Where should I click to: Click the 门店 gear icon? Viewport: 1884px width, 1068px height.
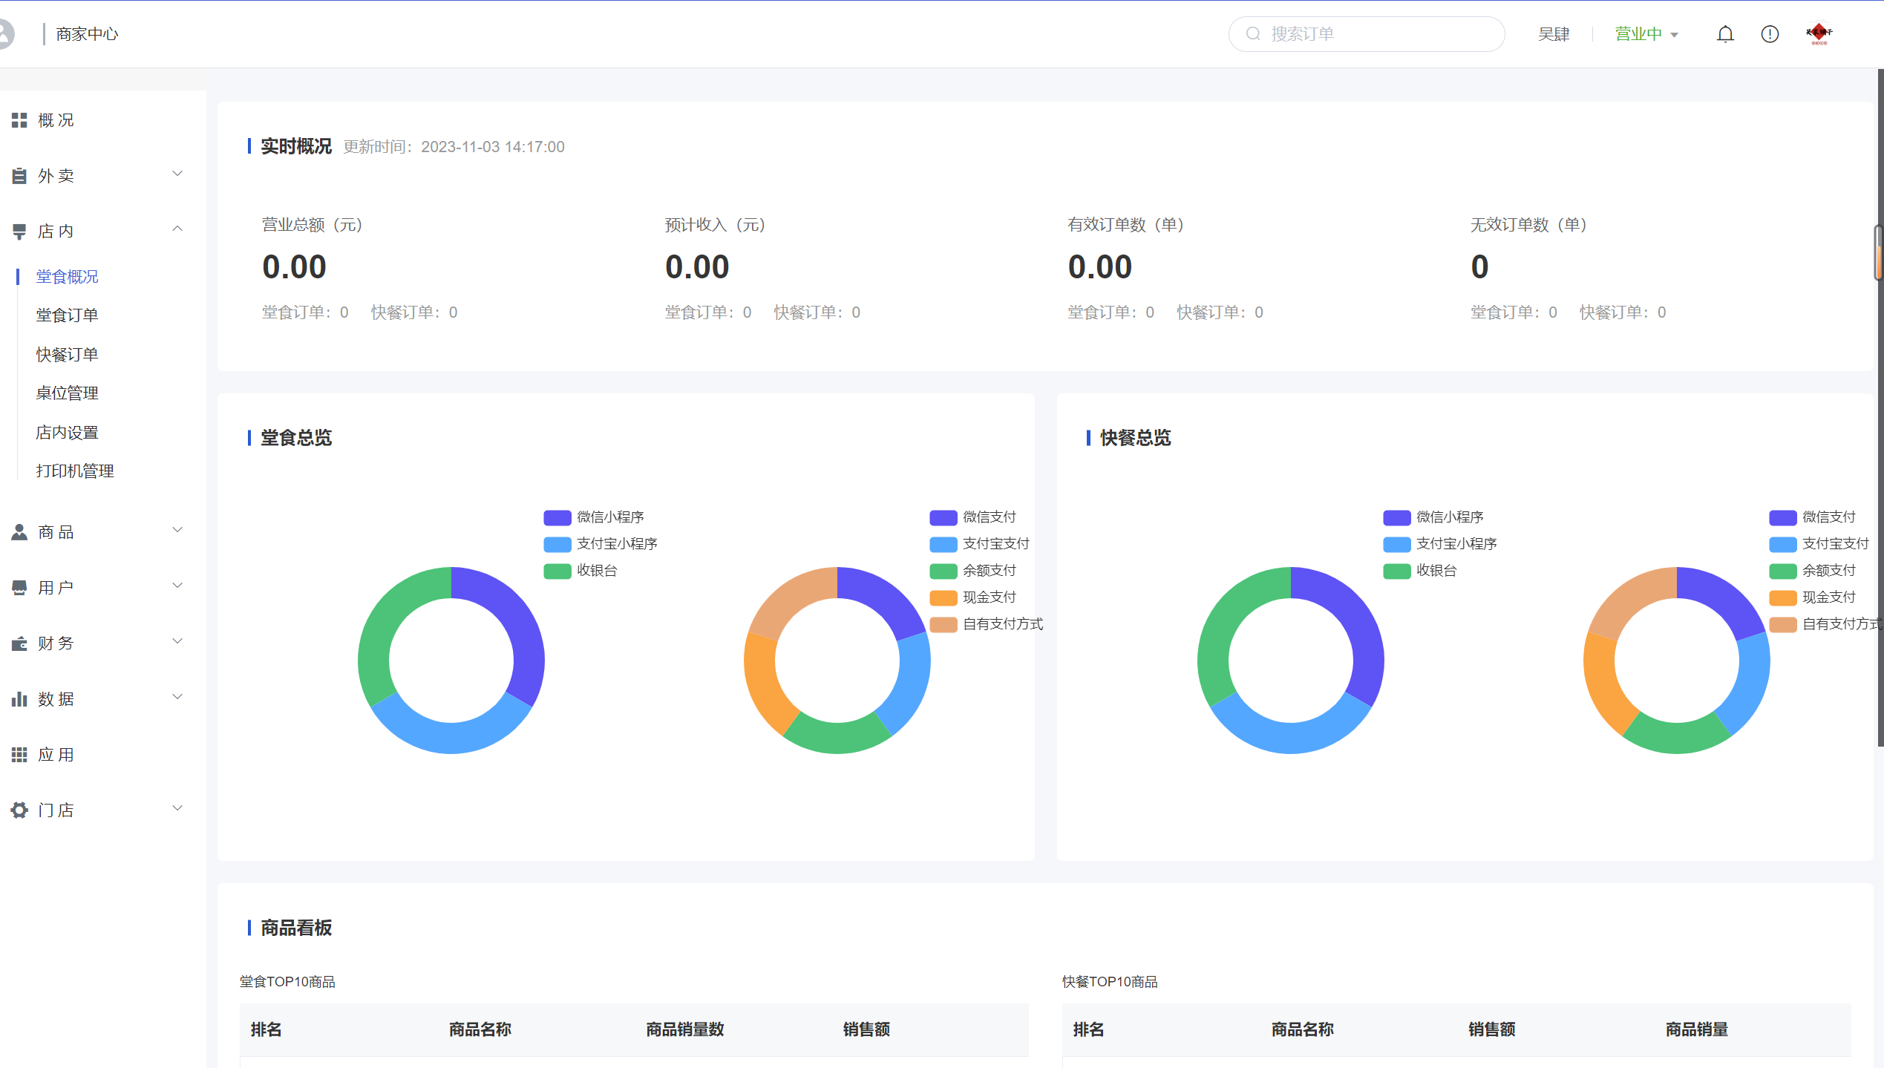pos(19,810)
